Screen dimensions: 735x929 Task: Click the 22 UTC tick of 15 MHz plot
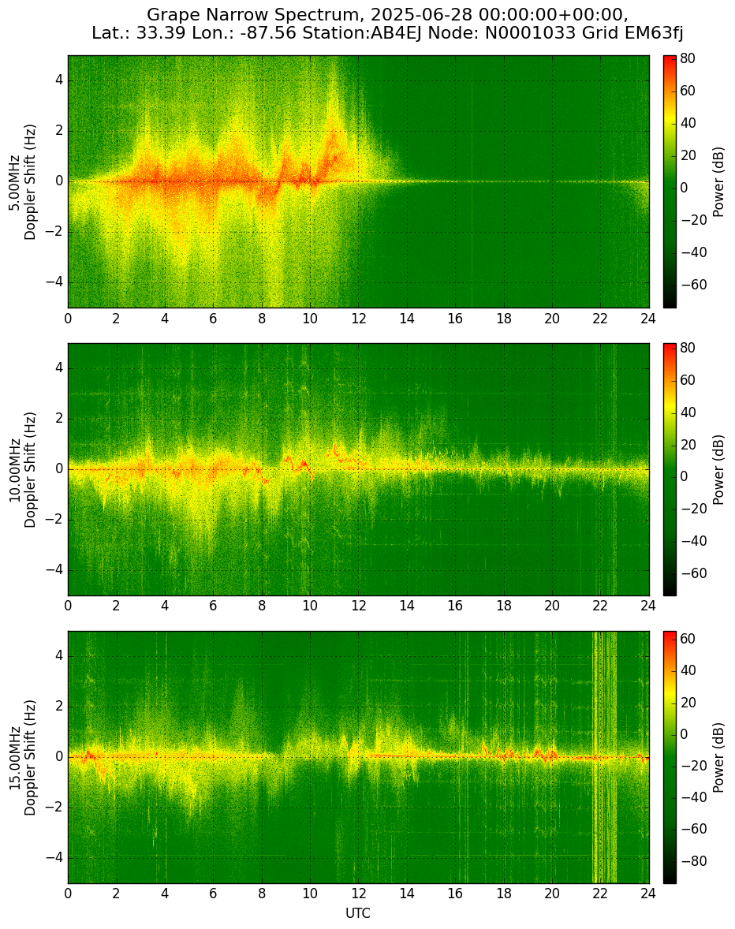pyautogui.click(x=600, y=894)
